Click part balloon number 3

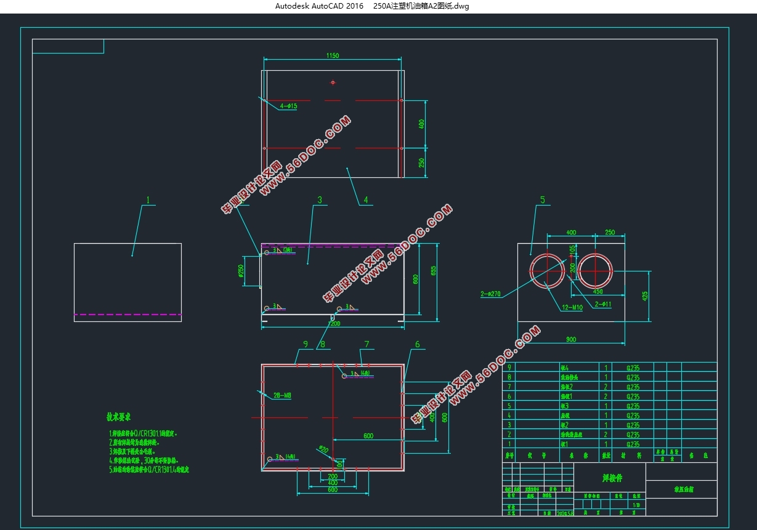coord(320,199)
